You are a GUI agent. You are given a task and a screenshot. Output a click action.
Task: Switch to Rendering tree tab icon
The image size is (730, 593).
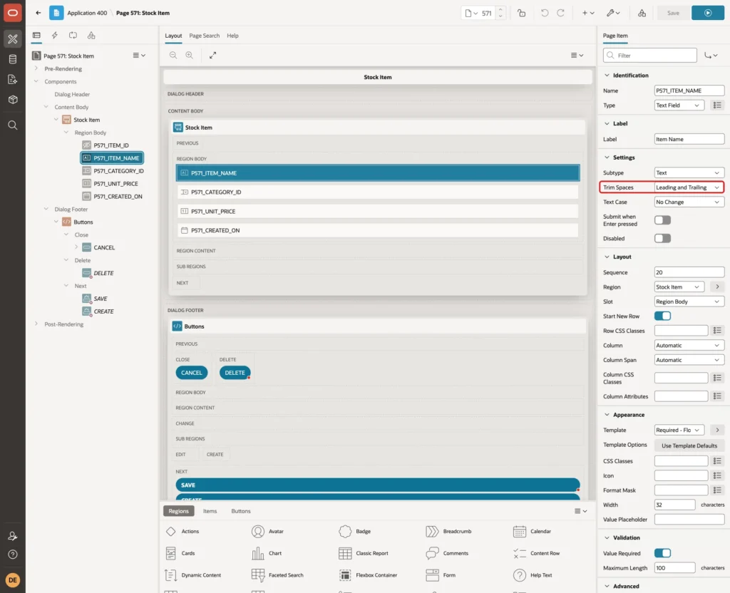click(36, 36)
